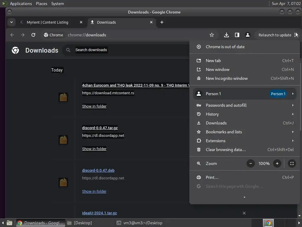This screenshot has height=227, width=302.
Task: Click the date and time clock
Action: [x=286, y=4]
